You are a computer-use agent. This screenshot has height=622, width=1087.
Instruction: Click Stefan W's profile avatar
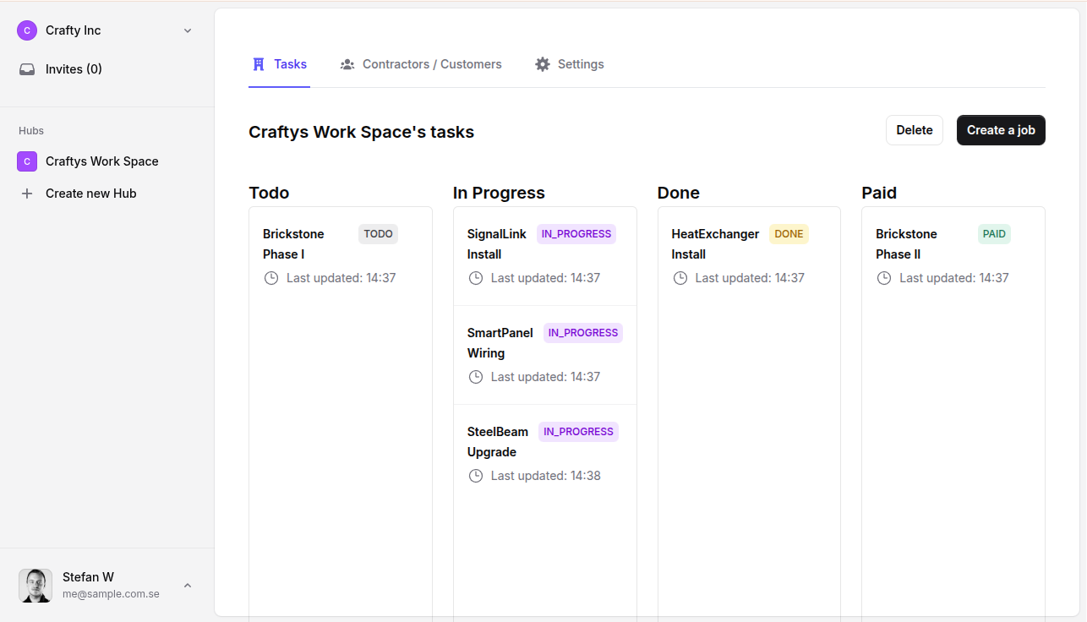pos(35,585)
